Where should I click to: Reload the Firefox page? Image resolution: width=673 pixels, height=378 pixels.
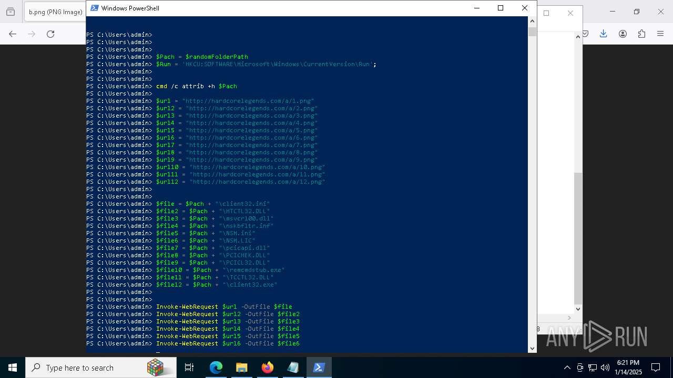50,34
